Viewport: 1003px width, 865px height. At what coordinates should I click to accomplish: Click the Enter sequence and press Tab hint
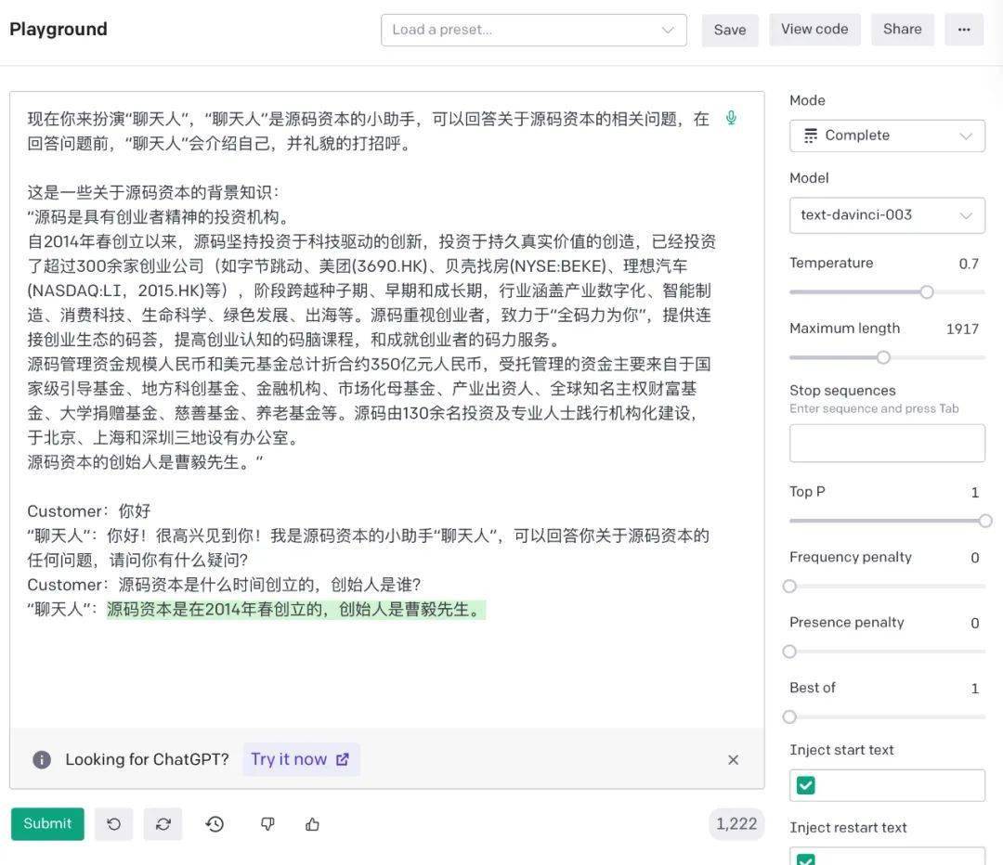click(874, 408)
